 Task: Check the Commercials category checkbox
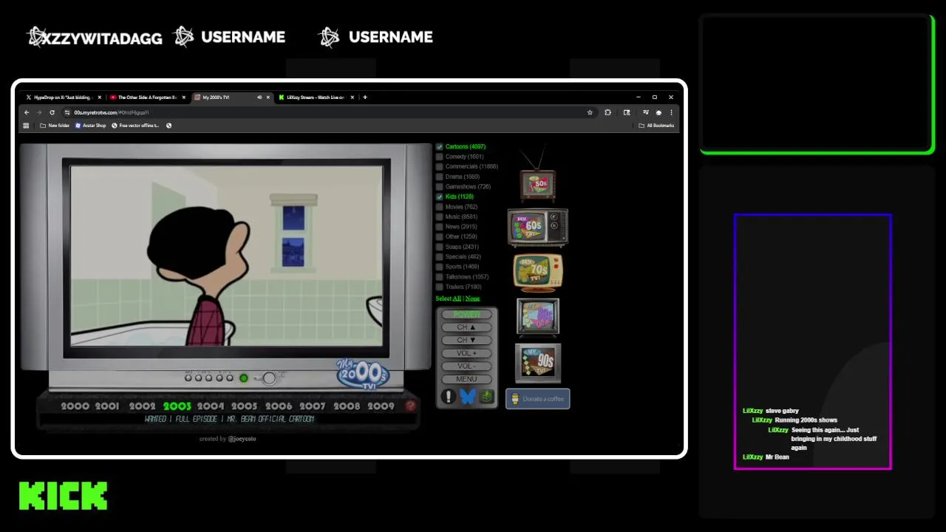click(x=439, y=167)
